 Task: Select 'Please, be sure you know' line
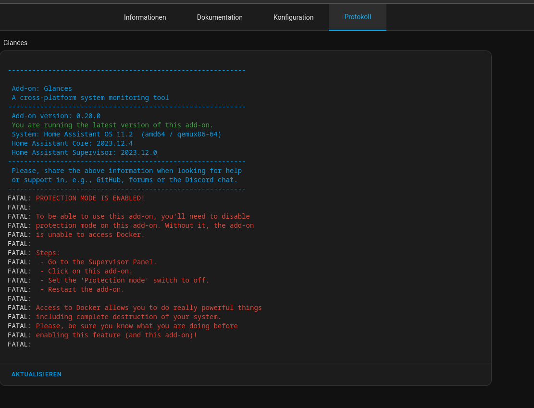pos(137,326)
